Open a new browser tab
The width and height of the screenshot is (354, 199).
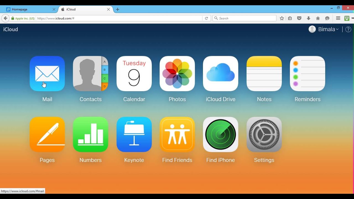(118, 9)
